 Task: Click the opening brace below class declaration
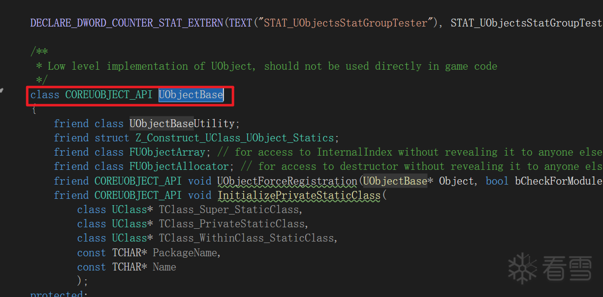pos(33,109)
